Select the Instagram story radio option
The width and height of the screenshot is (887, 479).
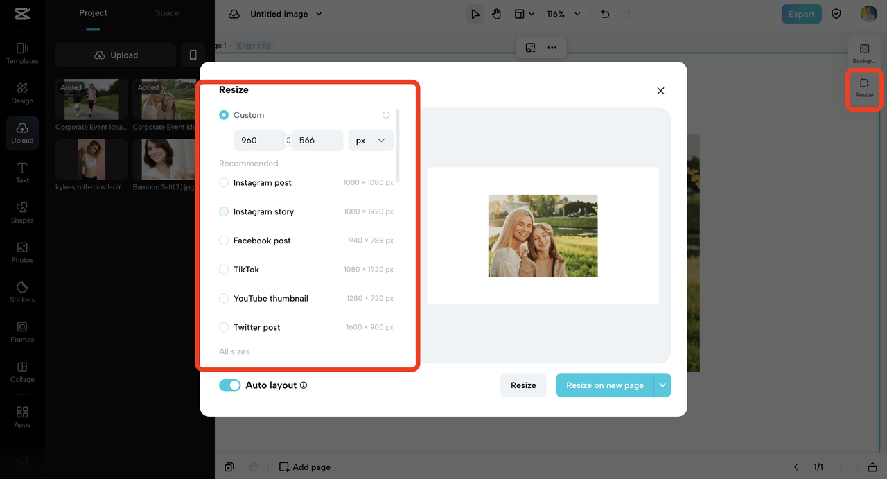pos(224,211)
